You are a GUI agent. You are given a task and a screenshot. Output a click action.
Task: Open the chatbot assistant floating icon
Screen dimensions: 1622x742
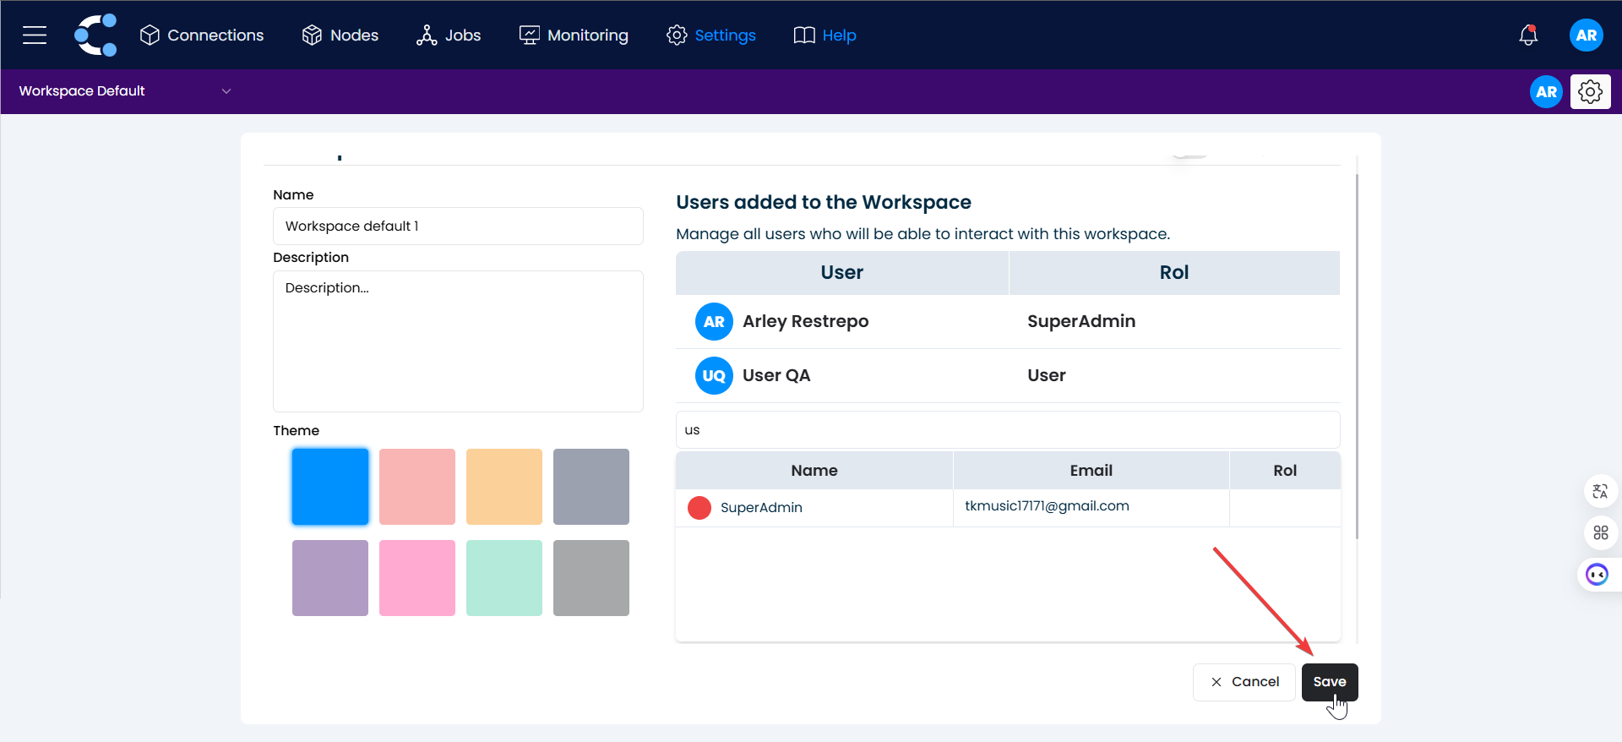click(1597, 575)
